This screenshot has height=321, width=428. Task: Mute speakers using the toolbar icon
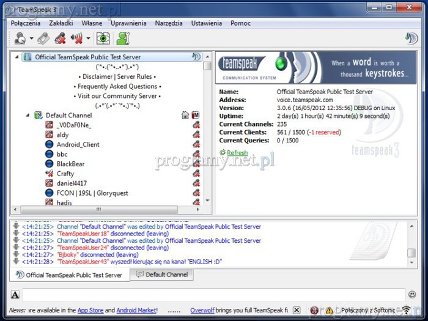(x=76, y=39)
